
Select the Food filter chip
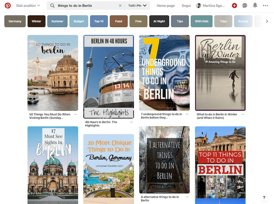click(x=119, y=21)
